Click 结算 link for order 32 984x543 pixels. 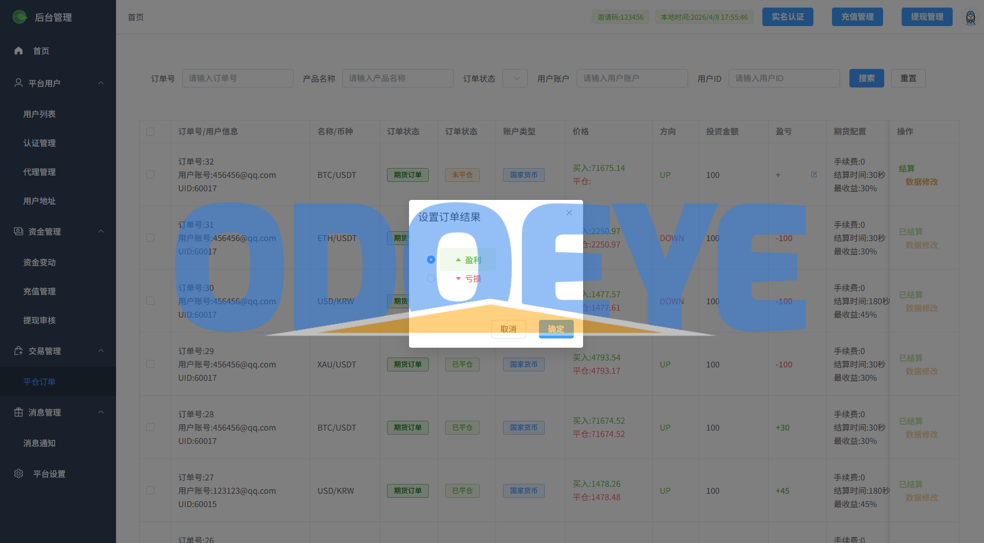tap(907, 169)
